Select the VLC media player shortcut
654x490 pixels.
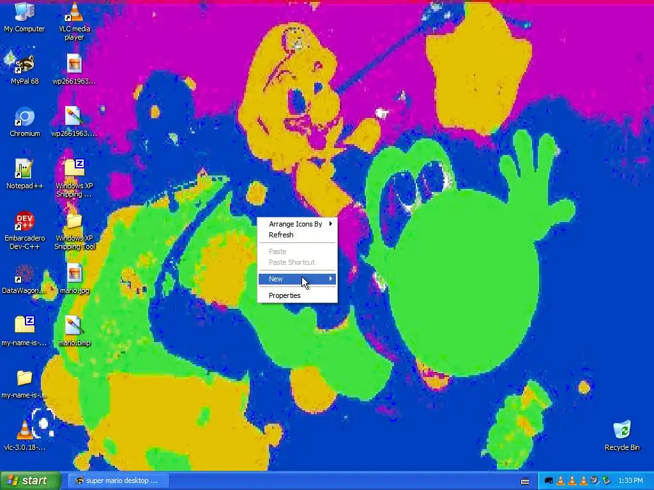click(x=74, y=21)
